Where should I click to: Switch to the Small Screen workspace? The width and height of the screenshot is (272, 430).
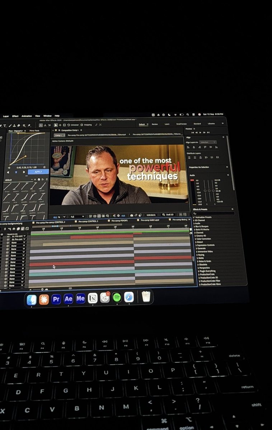click(182, 124)
